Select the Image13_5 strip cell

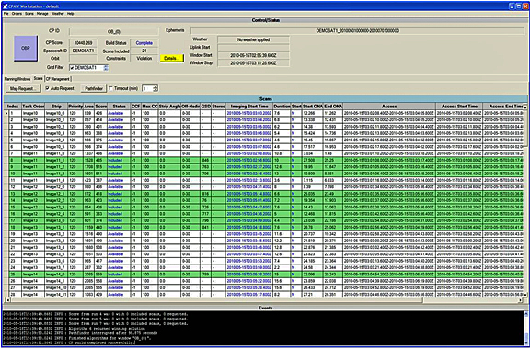(x=56, y=254)
